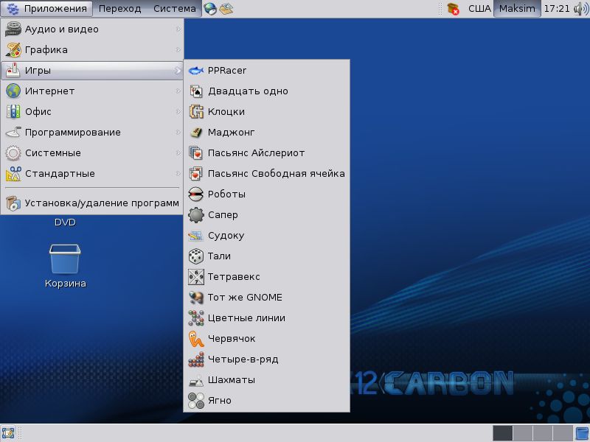
Task: Launch Четыре-в-ряд game
Action: point(266,359)
